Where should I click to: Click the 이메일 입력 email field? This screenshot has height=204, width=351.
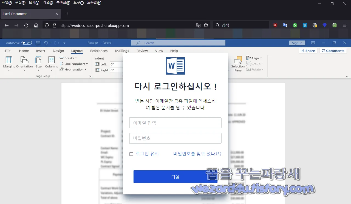tap(175, 123)
